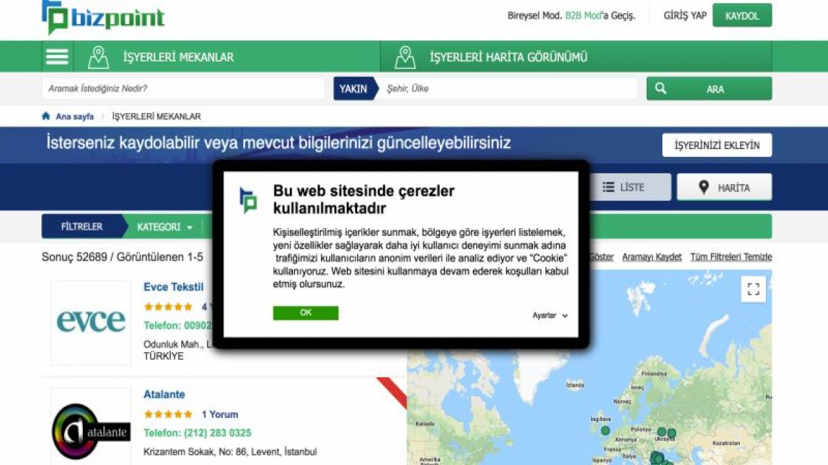This screenshot has width=828, height=465.
Task: Switch the results to LİSTE view
Action: click(627, 187)
